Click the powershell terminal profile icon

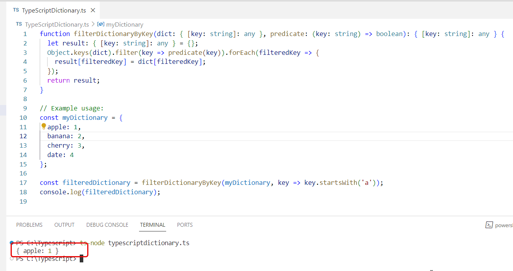click(489, 225)
